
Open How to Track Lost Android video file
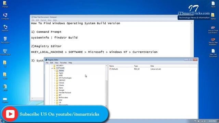coord(213,30)
